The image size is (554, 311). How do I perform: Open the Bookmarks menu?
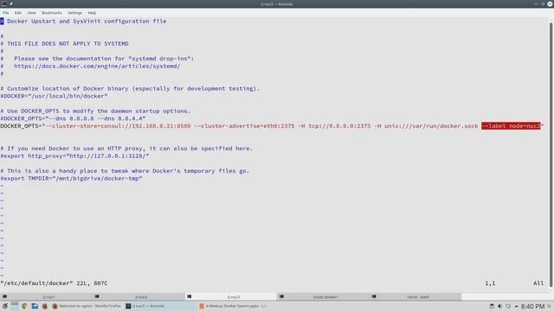click(x=52, y=13)
